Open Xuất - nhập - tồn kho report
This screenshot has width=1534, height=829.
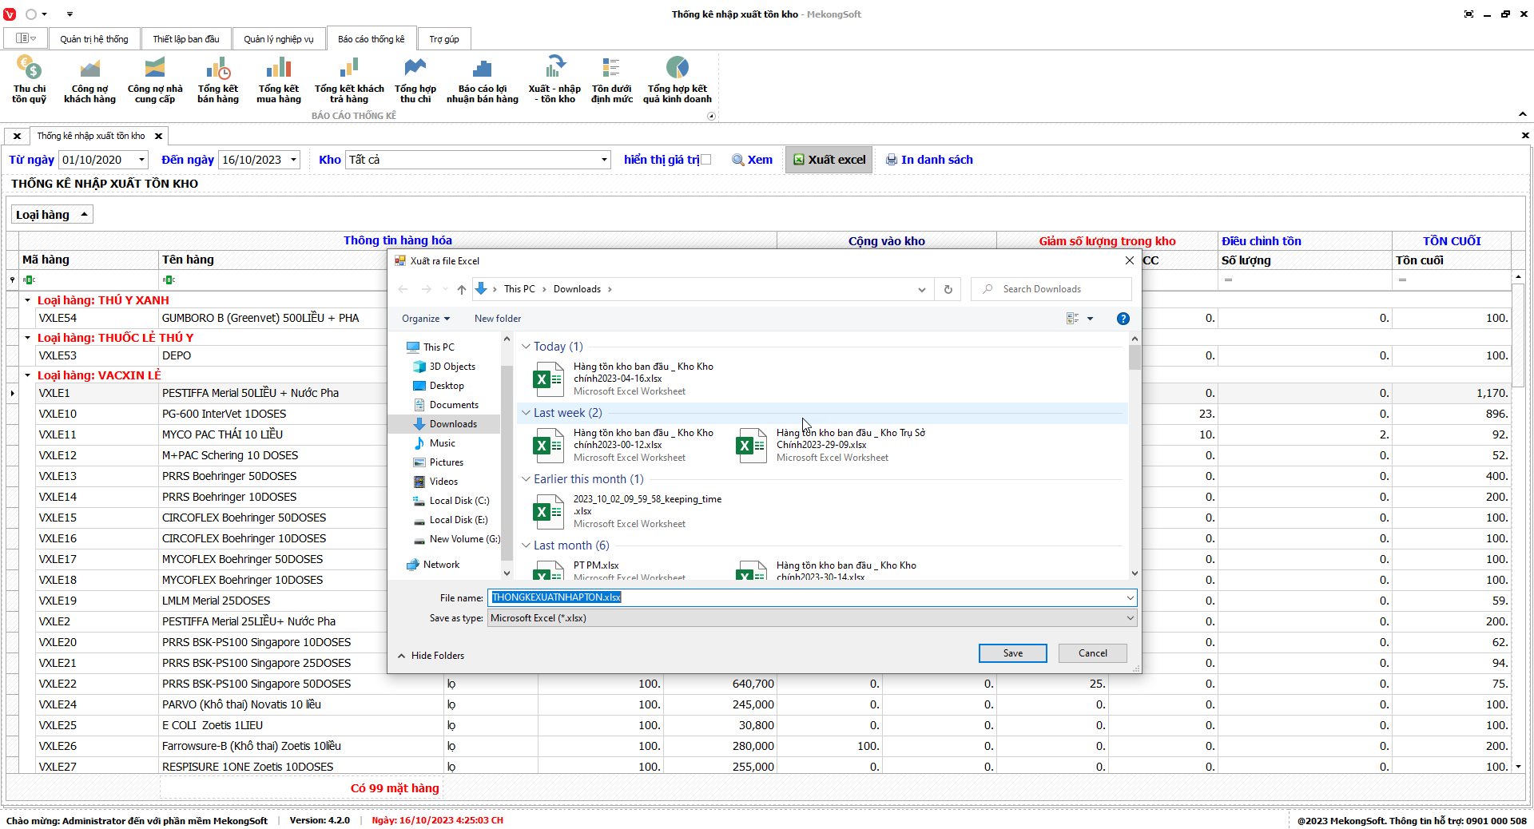(x=554, y=80)
